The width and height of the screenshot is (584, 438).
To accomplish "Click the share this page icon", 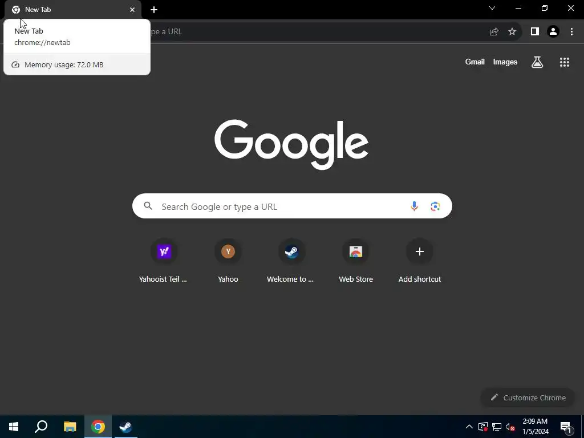I will click(494, 32).
